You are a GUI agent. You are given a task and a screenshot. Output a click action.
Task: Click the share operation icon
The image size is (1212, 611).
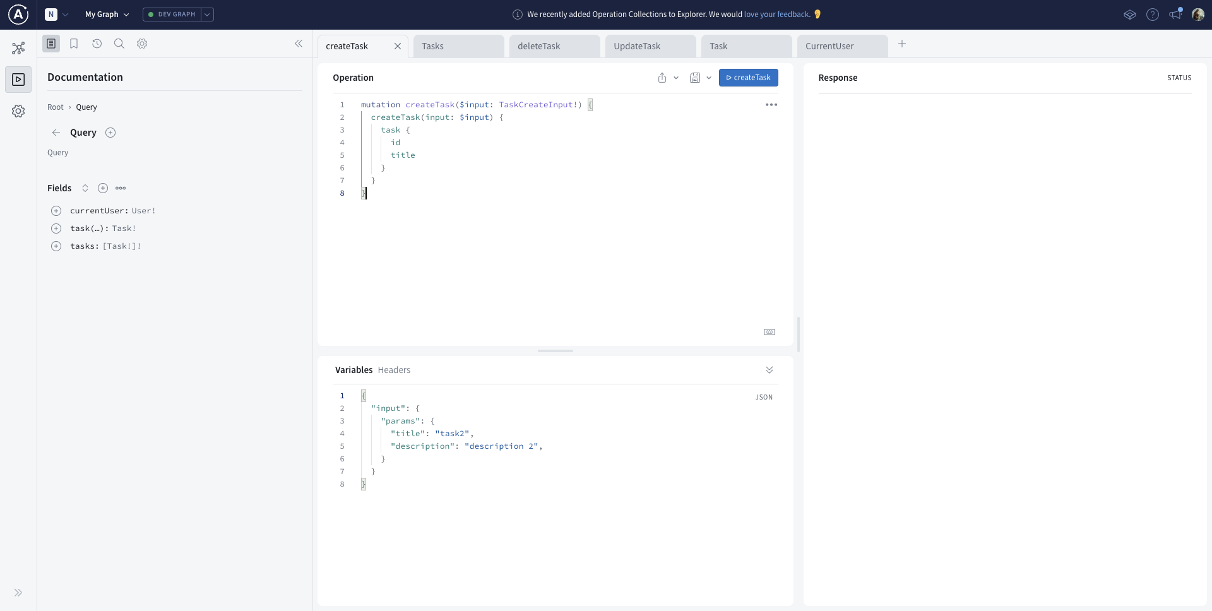point(662,78)
